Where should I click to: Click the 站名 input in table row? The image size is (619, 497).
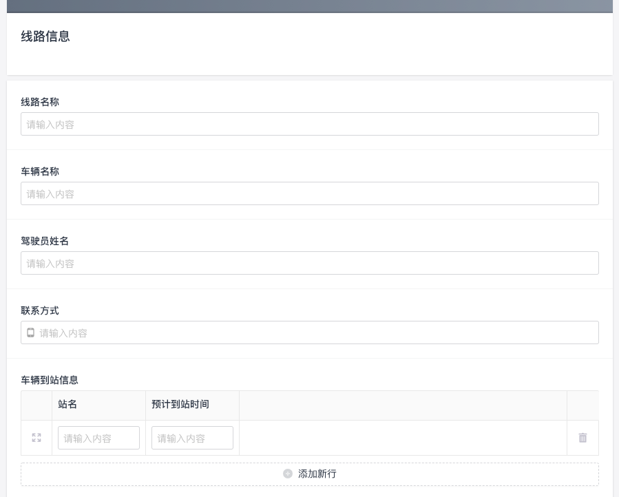point(98,438)
